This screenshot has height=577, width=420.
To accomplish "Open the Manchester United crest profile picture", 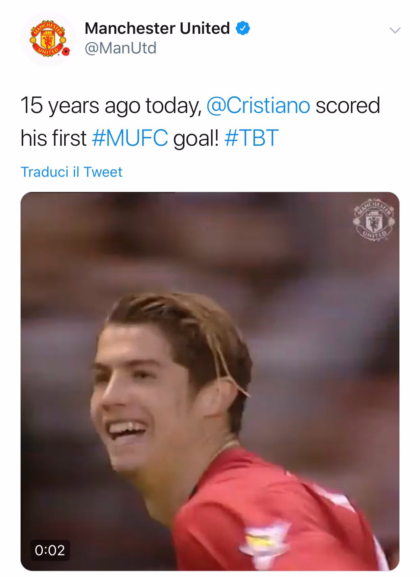I will coord(47,40).
